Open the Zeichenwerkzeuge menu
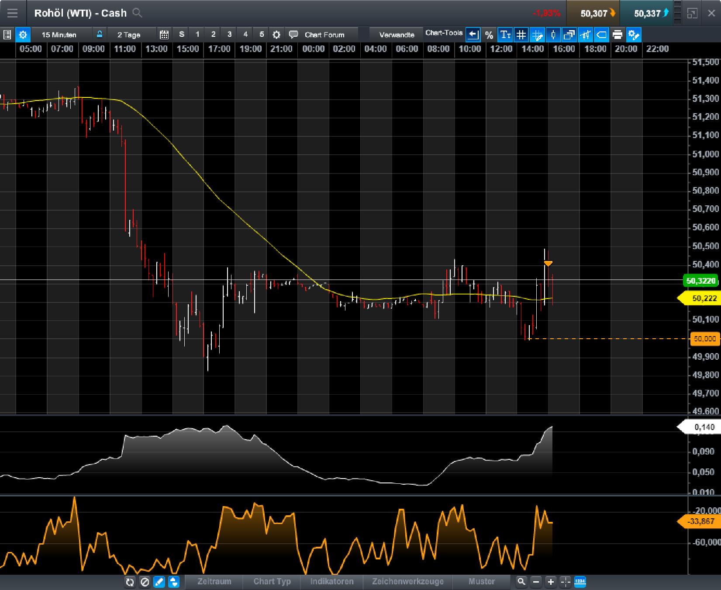This screenshot has width=721, height=590. pyautogui.click(x=408, y=582)
